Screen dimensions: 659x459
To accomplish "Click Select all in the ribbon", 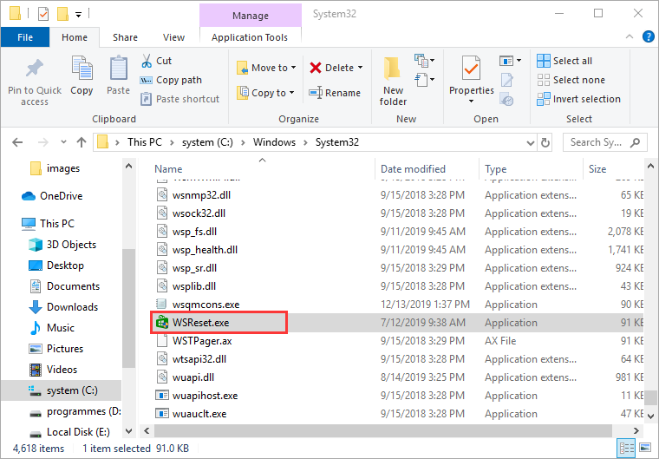I will [565, 61].
